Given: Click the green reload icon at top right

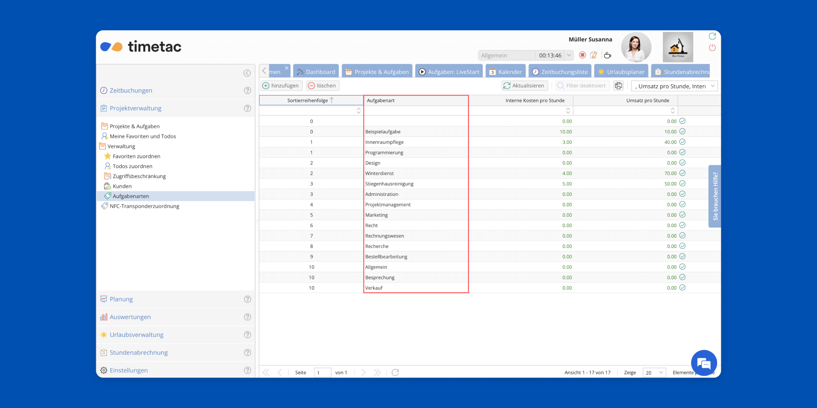Looking at the screenshot, I should point(712,36).
